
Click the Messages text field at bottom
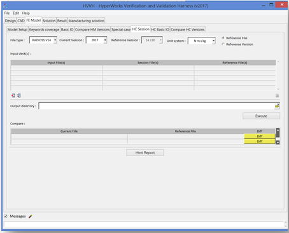(144, 224)
